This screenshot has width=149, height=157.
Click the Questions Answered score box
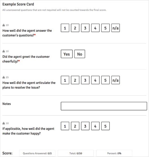pos(37,153)
